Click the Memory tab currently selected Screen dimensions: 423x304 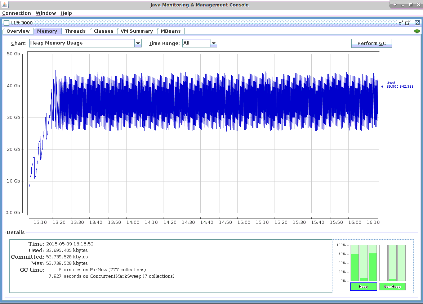click(x=47, y=31)
